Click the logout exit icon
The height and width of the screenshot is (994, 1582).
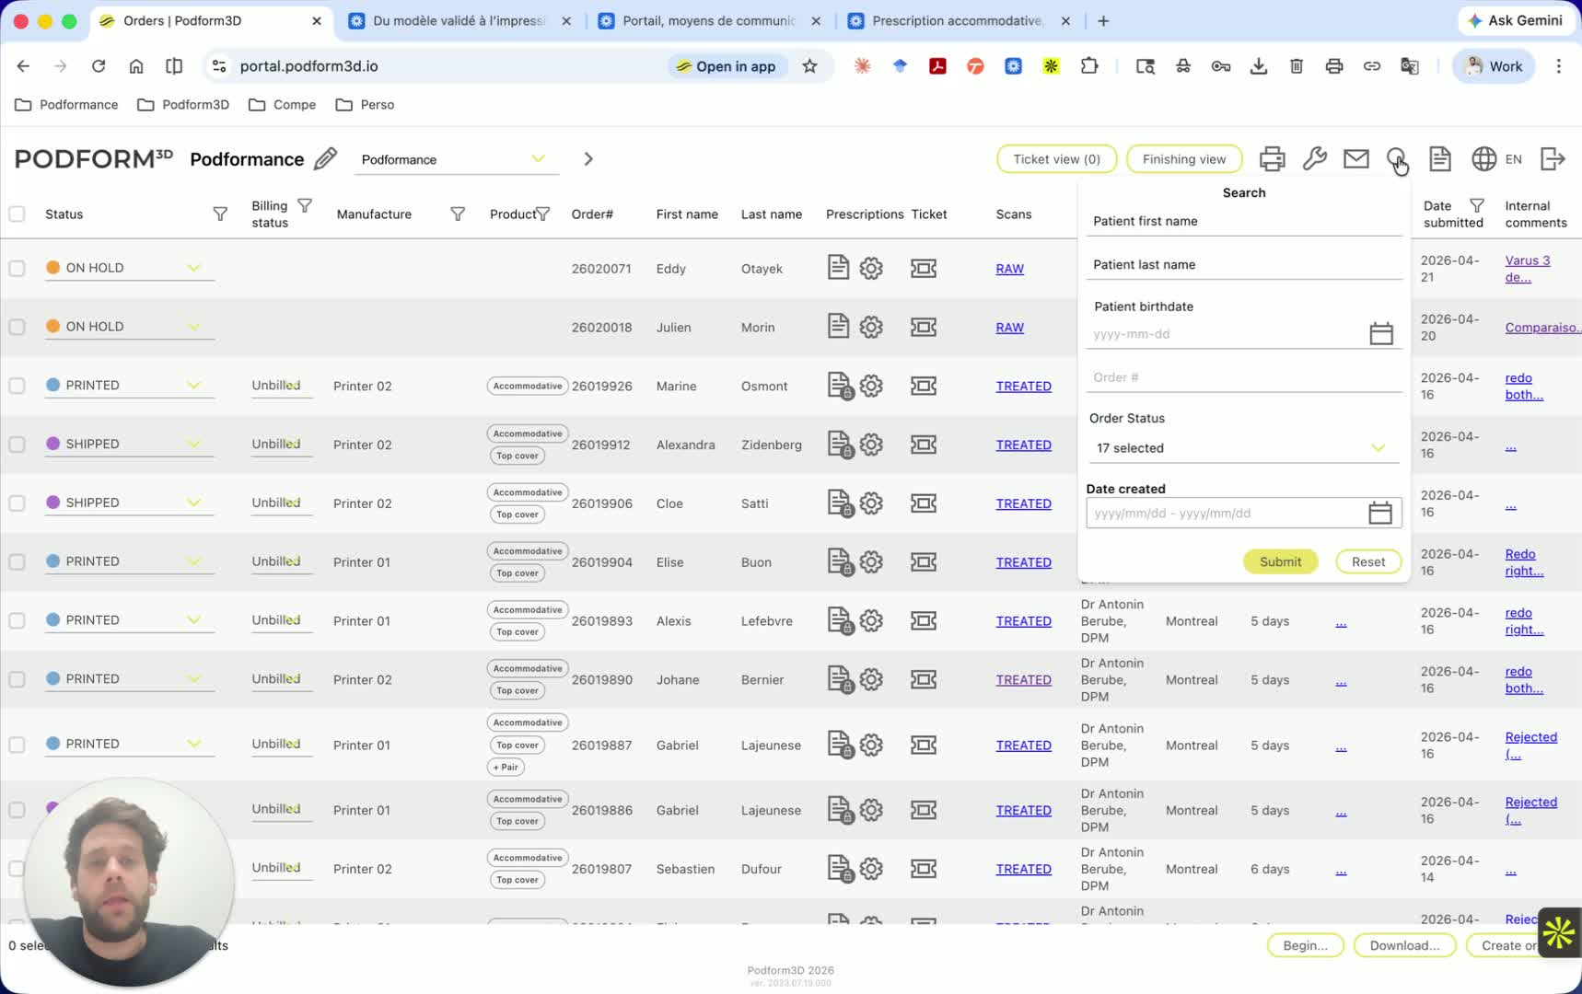(x=1553, y=159)
